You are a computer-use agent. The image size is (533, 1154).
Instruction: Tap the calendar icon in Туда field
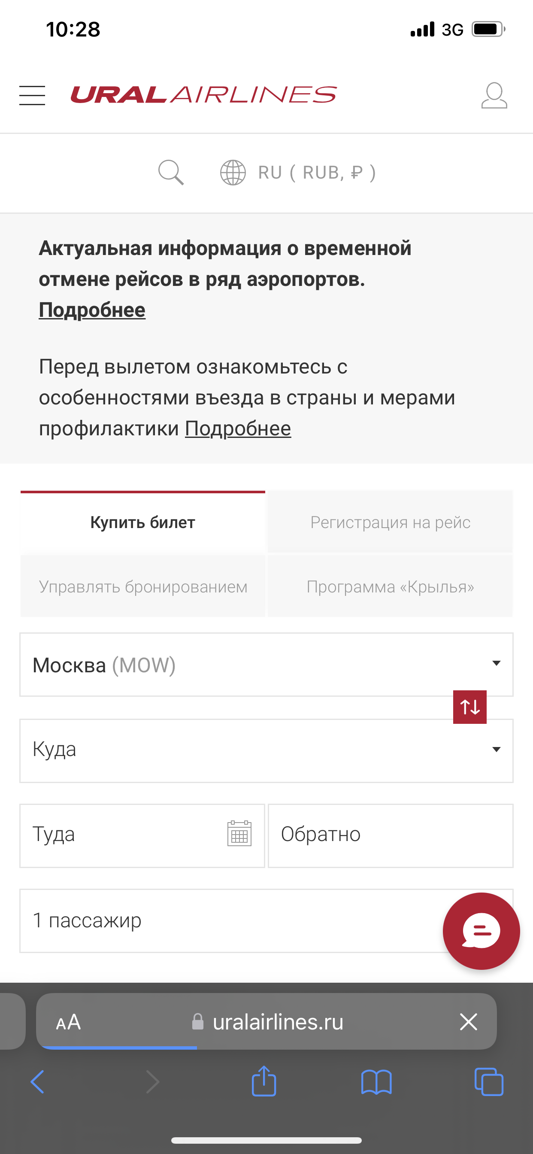click(239, 833)
